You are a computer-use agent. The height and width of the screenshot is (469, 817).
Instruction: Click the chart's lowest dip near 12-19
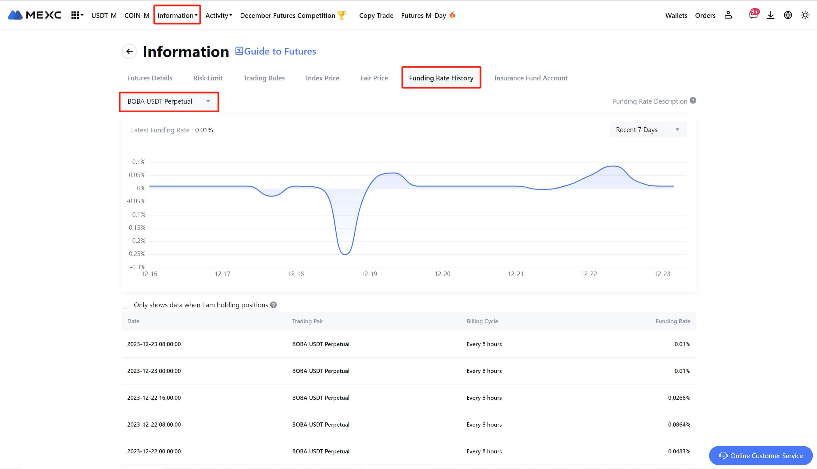click(345, 254)
